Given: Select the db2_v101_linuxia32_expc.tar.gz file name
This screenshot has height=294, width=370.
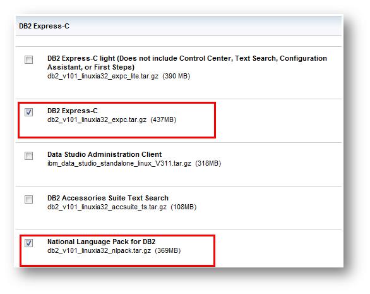Looking at the screenshot, I should click(97, 120).
